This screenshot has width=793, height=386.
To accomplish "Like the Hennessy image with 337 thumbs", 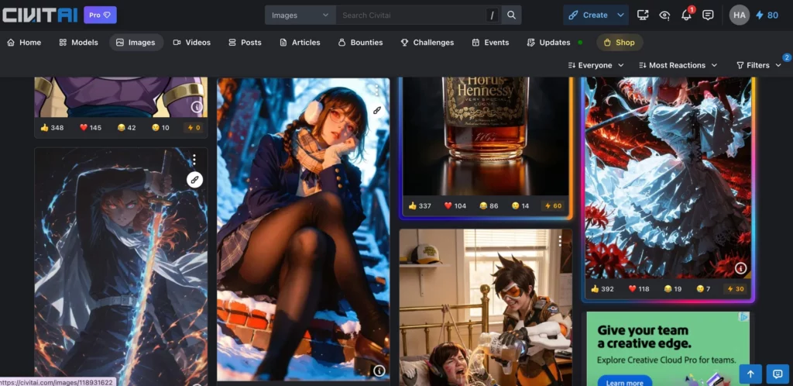I will coord(420,206).
